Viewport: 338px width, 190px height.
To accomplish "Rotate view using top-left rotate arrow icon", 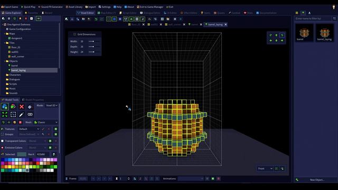I will 271,35.
